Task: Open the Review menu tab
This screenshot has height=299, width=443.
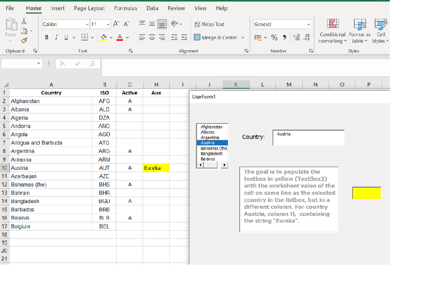Action: 176,8
